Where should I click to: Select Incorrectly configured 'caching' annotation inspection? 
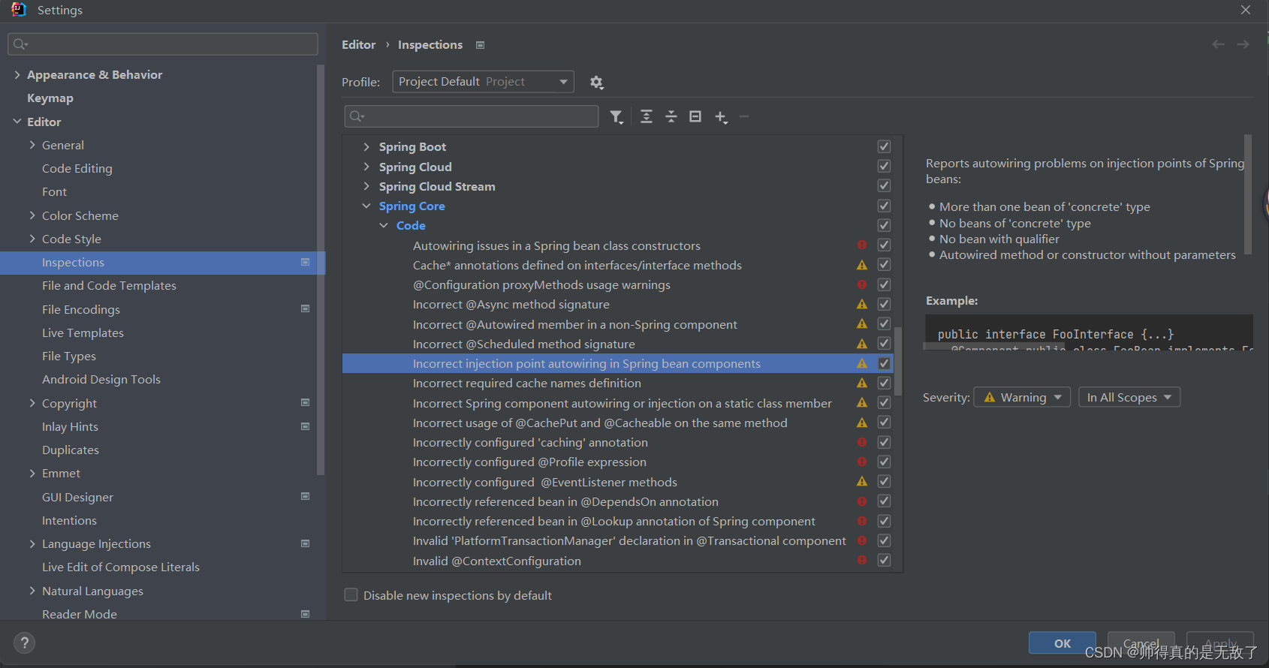[x=530, y=442]
